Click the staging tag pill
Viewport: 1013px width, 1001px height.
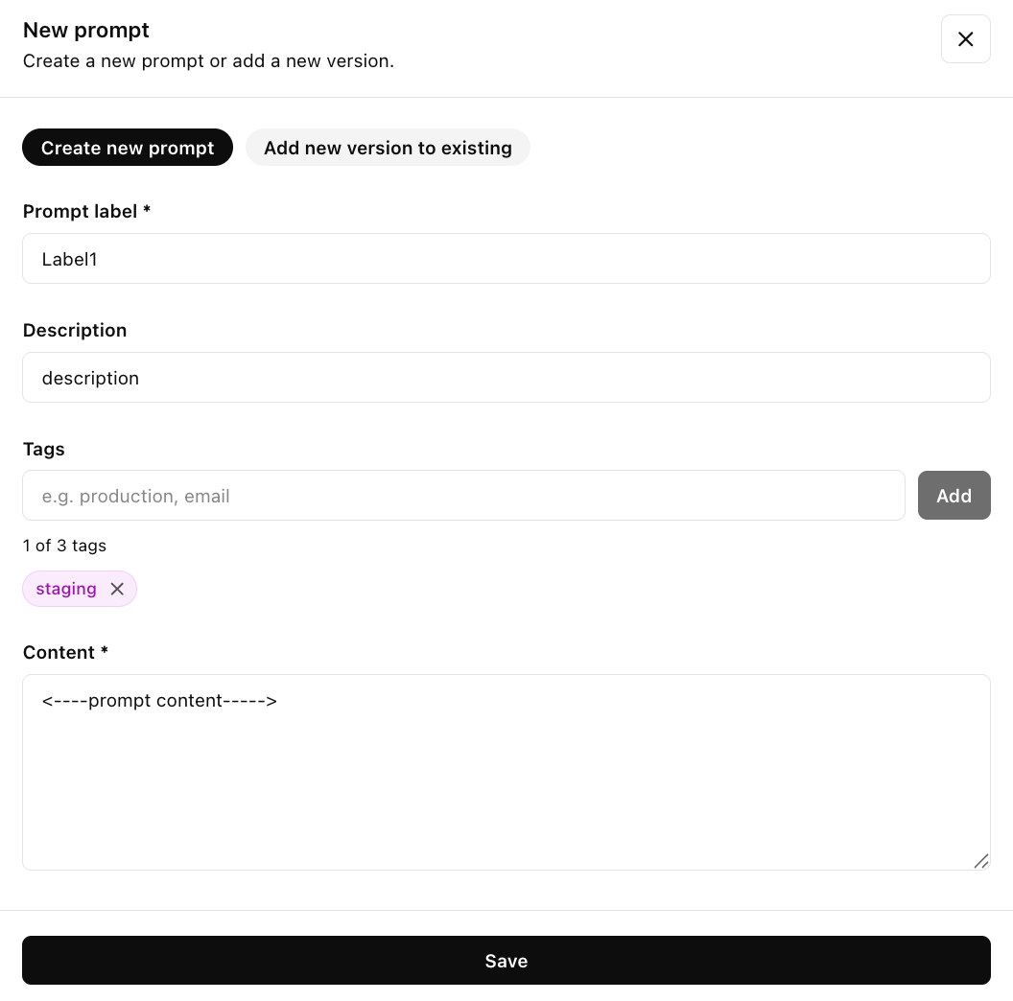(66, 589)
